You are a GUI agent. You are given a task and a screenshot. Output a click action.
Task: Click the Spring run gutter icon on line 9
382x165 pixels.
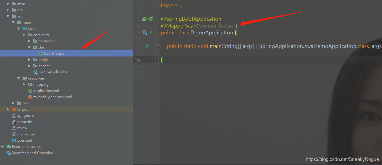coord(145,33)
